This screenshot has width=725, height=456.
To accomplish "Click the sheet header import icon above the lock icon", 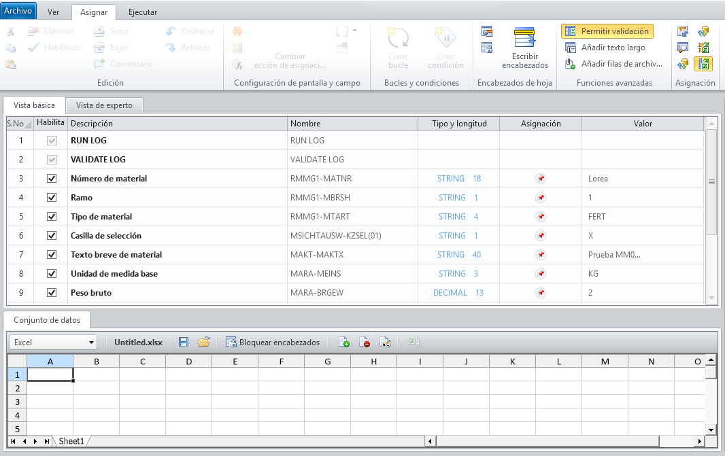I will [x=487, y=31].
